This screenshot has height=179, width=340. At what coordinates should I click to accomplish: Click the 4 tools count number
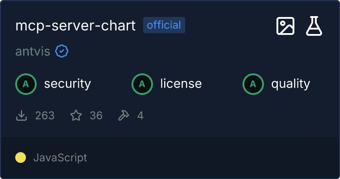(x=140, y=116)
